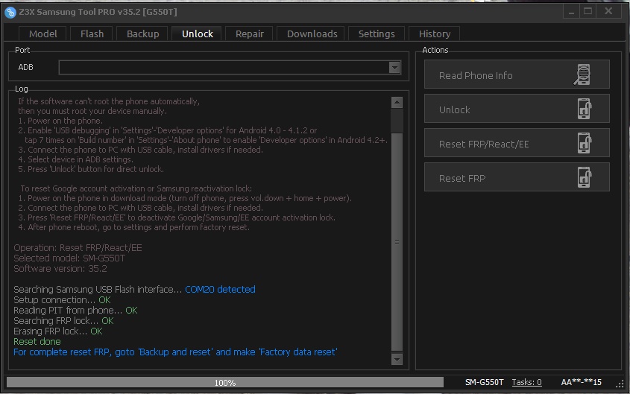The height and width of the screenshot is (394, 630).
Task: Click the Unlock action button
Action: coord(517,109)
